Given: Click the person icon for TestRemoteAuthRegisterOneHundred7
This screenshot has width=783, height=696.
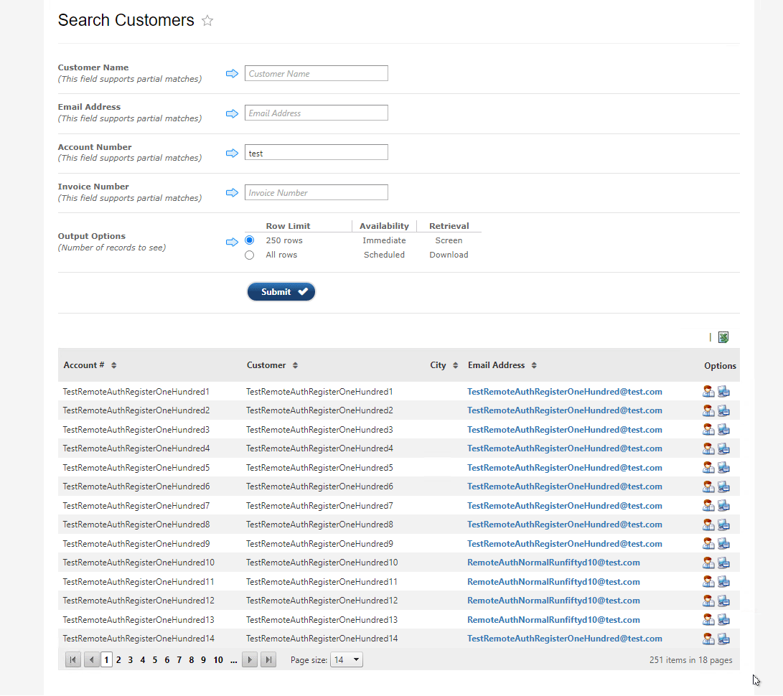Looking at the screenshot, I should point(708,505).
